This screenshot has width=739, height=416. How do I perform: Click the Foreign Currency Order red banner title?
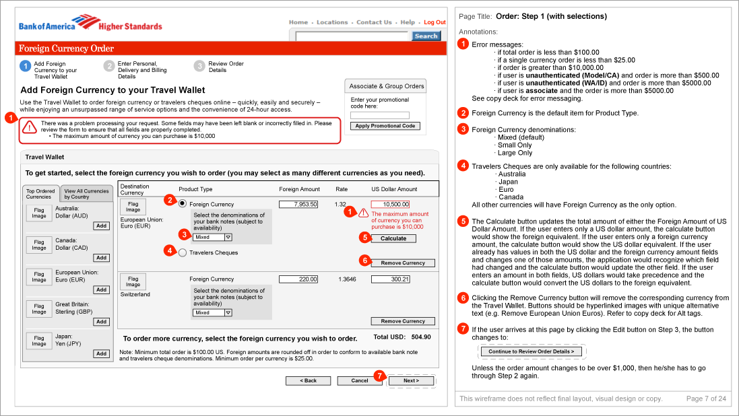point(67,48)
